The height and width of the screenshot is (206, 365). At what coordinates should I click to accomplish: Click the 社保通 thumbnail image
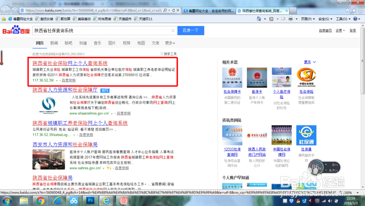pos(306,135)
